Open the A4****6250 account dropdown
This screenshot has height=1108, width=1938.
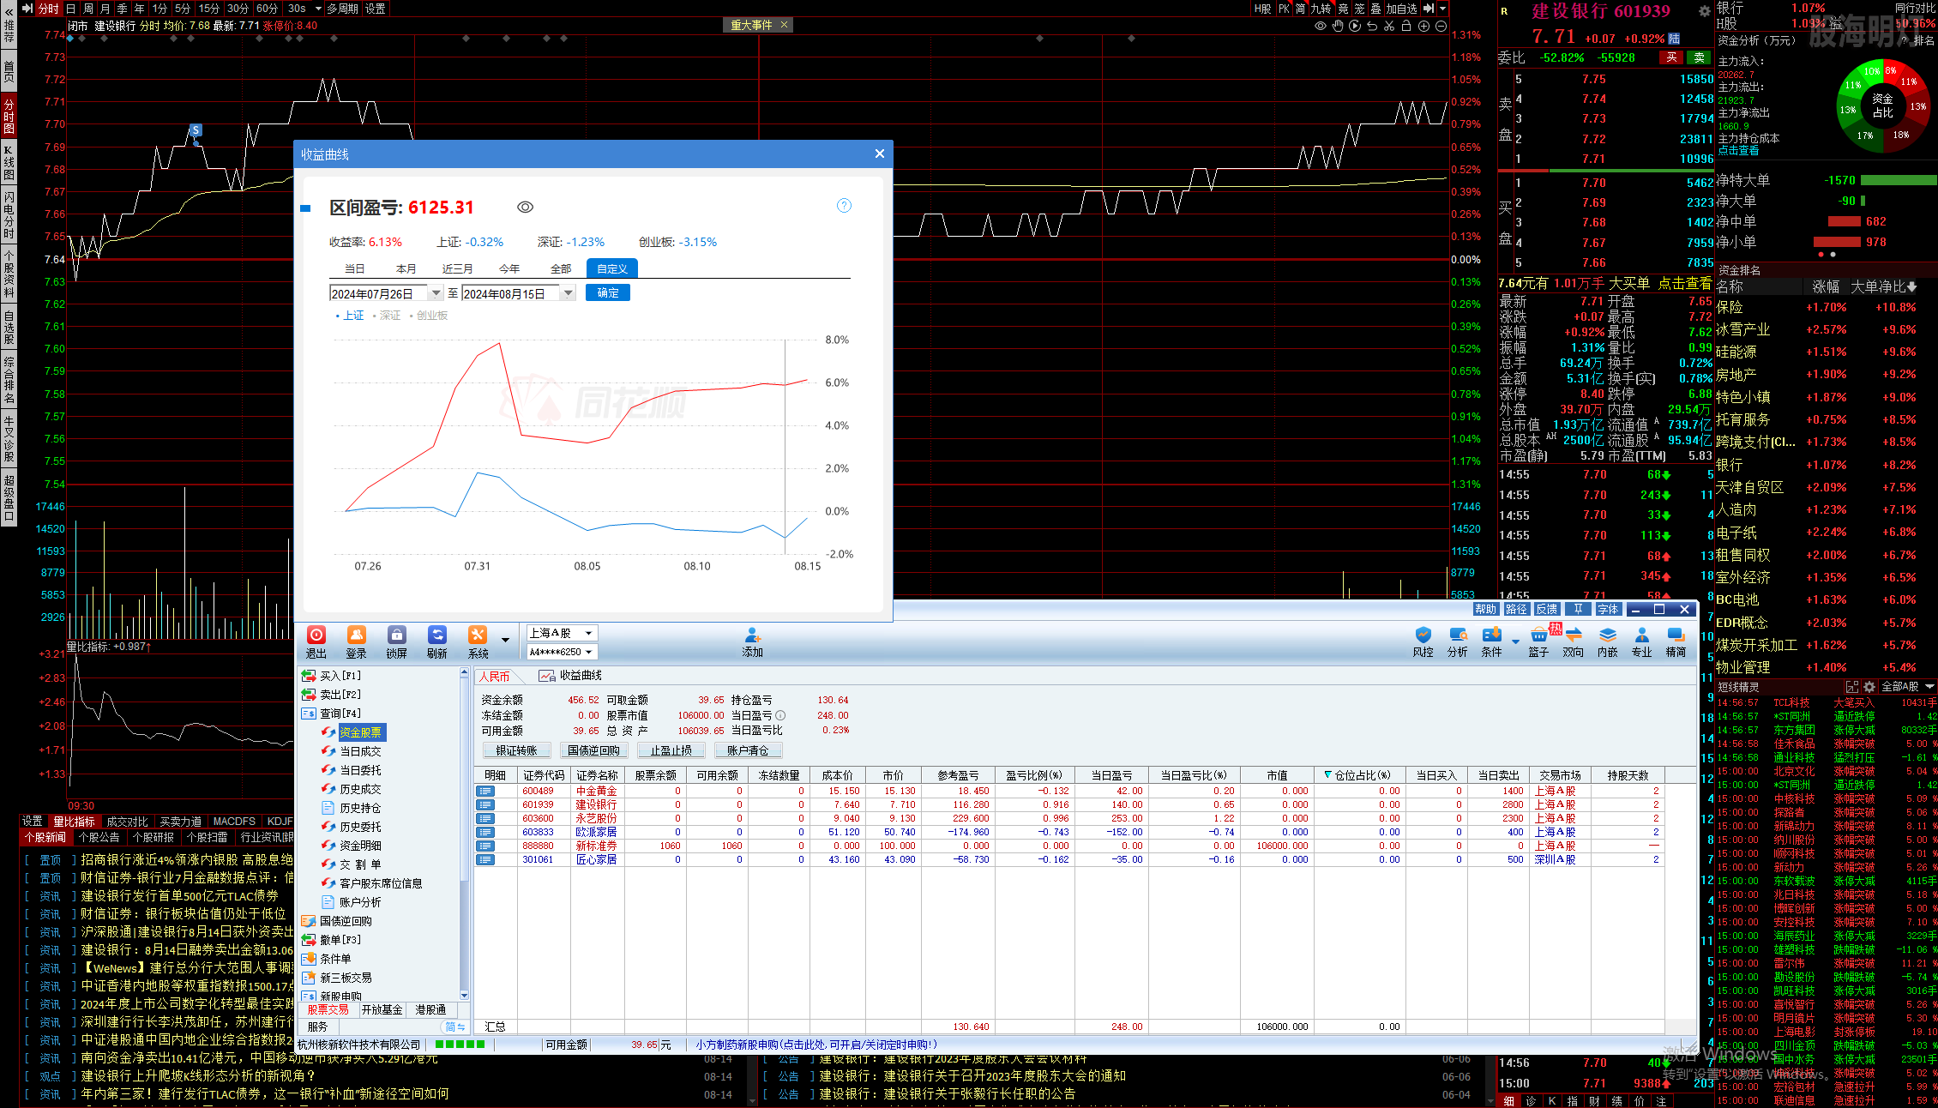pyautogui.click(x=562, y=652)
